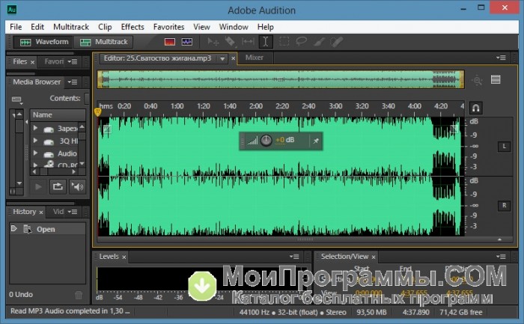Switch to Multitrack view
The image size is (524, 324).
tap(103, 42)
